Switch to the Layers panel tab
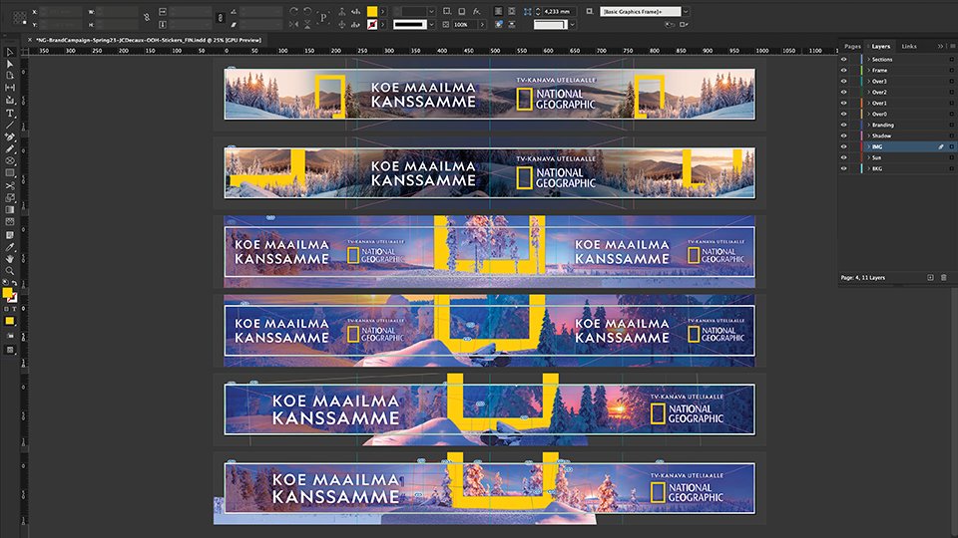 pyautogui.click(x=880, y=46)
